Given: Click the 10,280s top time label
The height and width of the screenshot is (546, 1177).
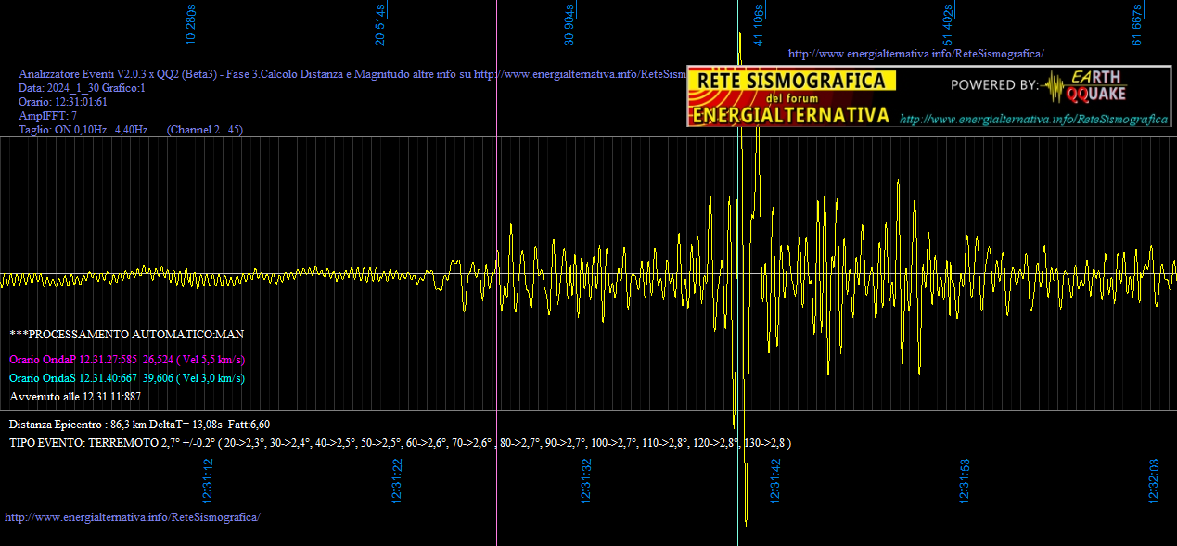Looking at the screenshot, I should [x=191, y=25].
